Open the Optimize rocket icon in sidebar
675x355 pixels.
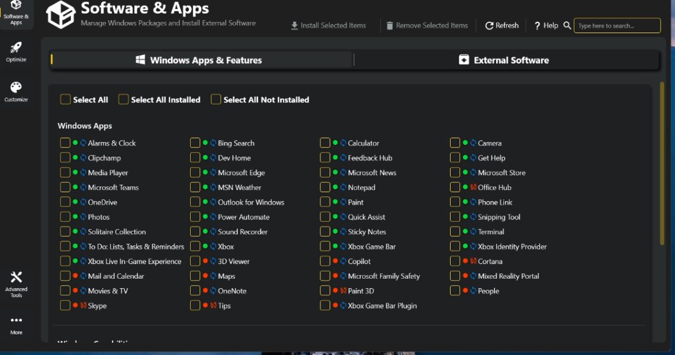point(16,49)
